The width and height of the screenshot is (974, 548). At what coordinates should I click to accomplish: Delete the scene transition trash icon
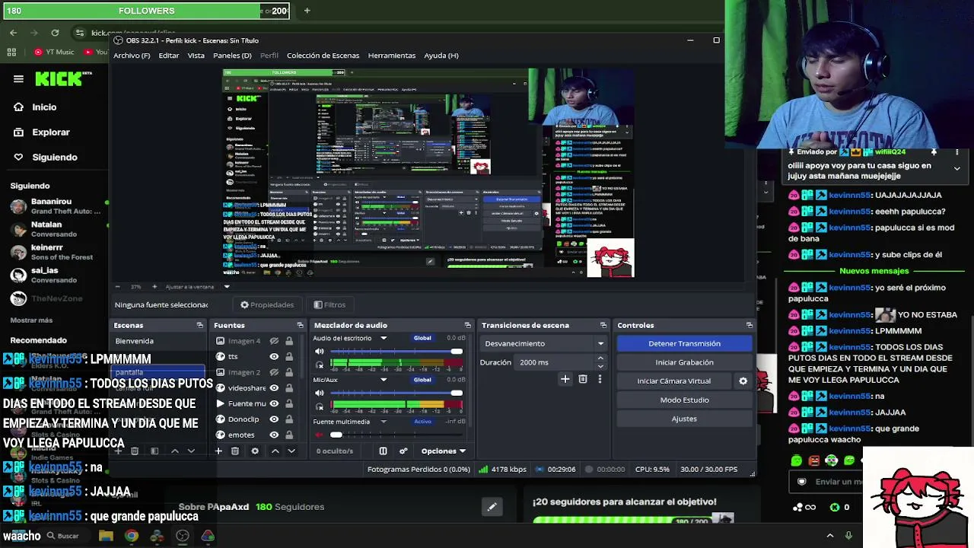point(583,379)
